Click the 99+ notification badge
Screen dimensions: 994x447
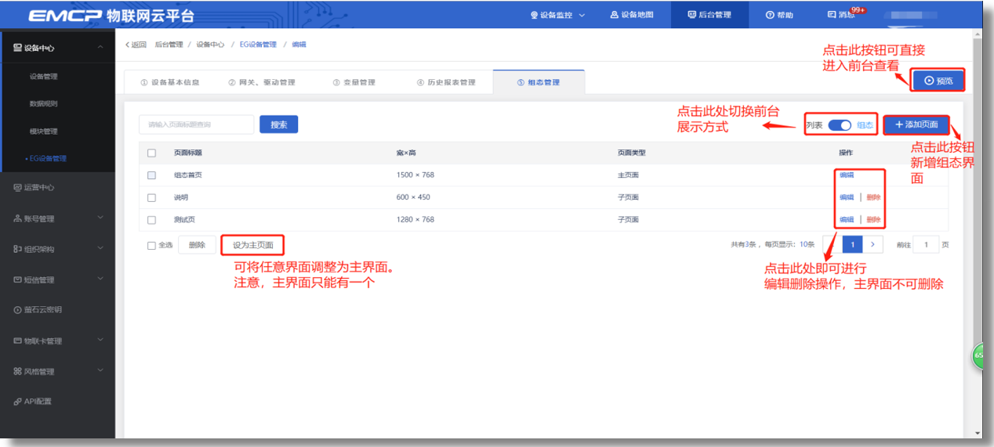point(857,10)
